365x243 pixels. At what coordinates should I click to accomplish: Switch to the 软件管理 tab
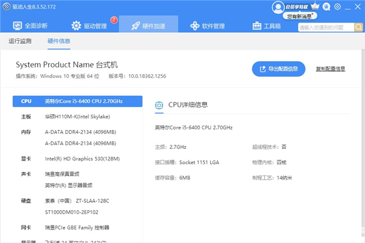pyautogui.click(x=207, y=26)
